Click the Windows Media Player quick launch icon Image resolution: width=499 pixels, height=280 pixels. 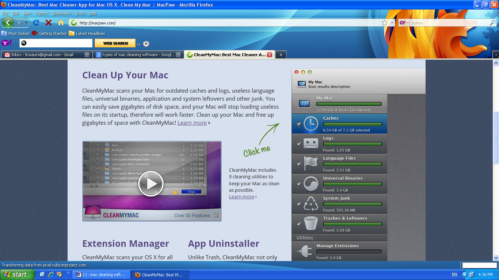pos(59,275)
